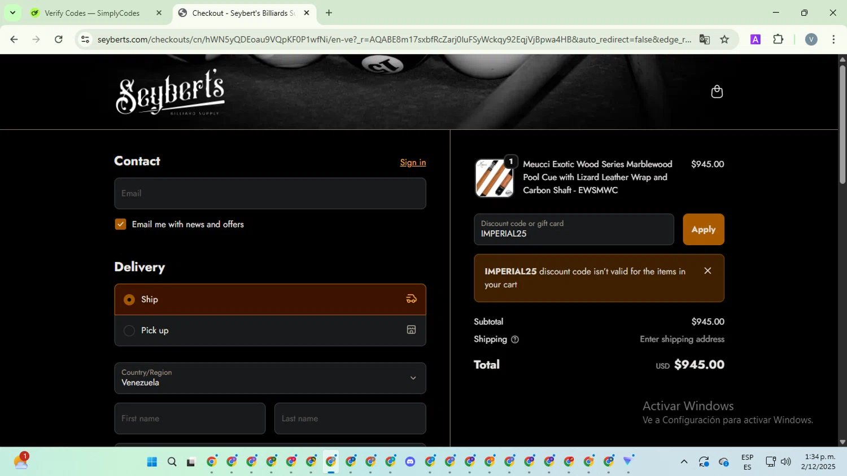Open Discord from the taskbar
This screenshot has width=847, height=476.
pyautogui.click(x=410, y=462)
